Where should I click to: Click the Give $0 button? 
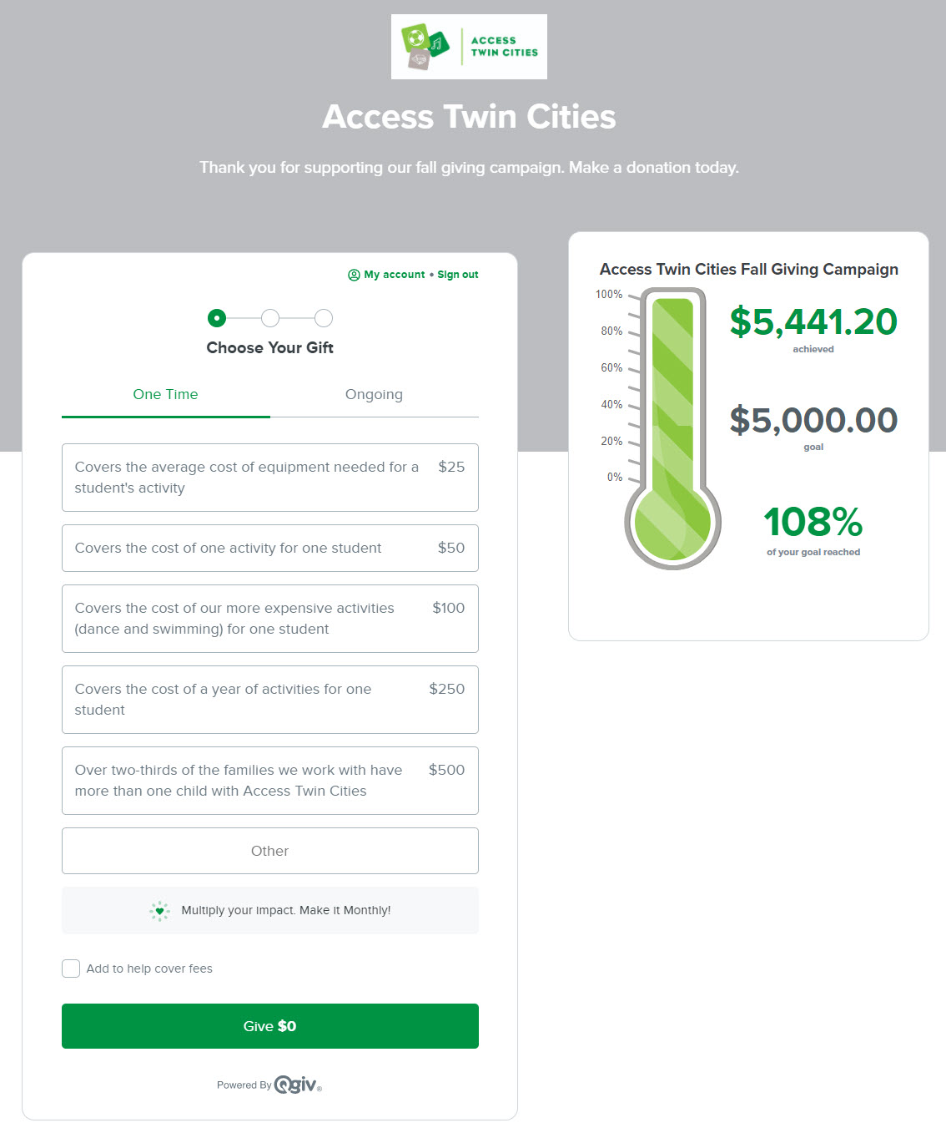tap(270, 1026)
